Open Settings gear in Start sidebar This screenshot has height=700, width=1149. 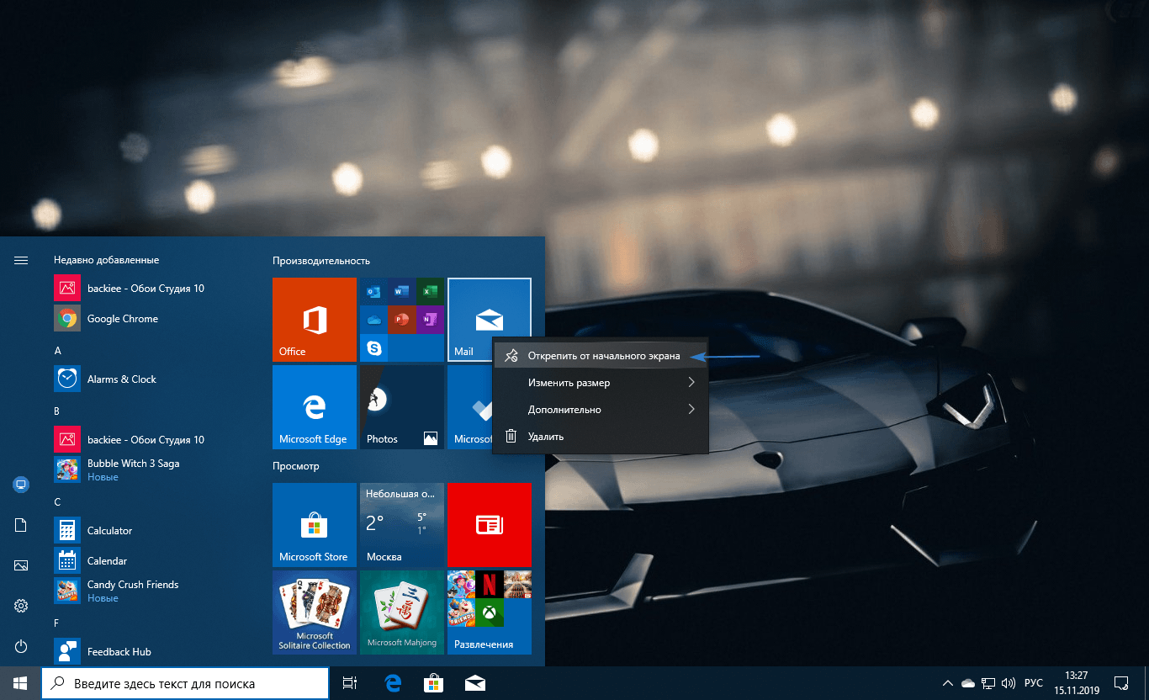point(21,606)
